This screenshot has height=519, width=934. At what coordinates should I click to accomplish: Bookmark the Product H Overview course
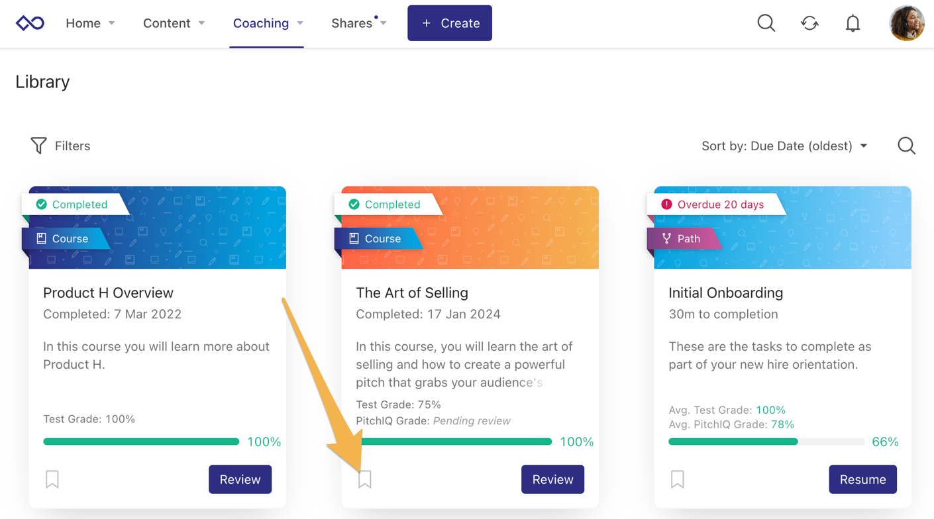(52, 479)
